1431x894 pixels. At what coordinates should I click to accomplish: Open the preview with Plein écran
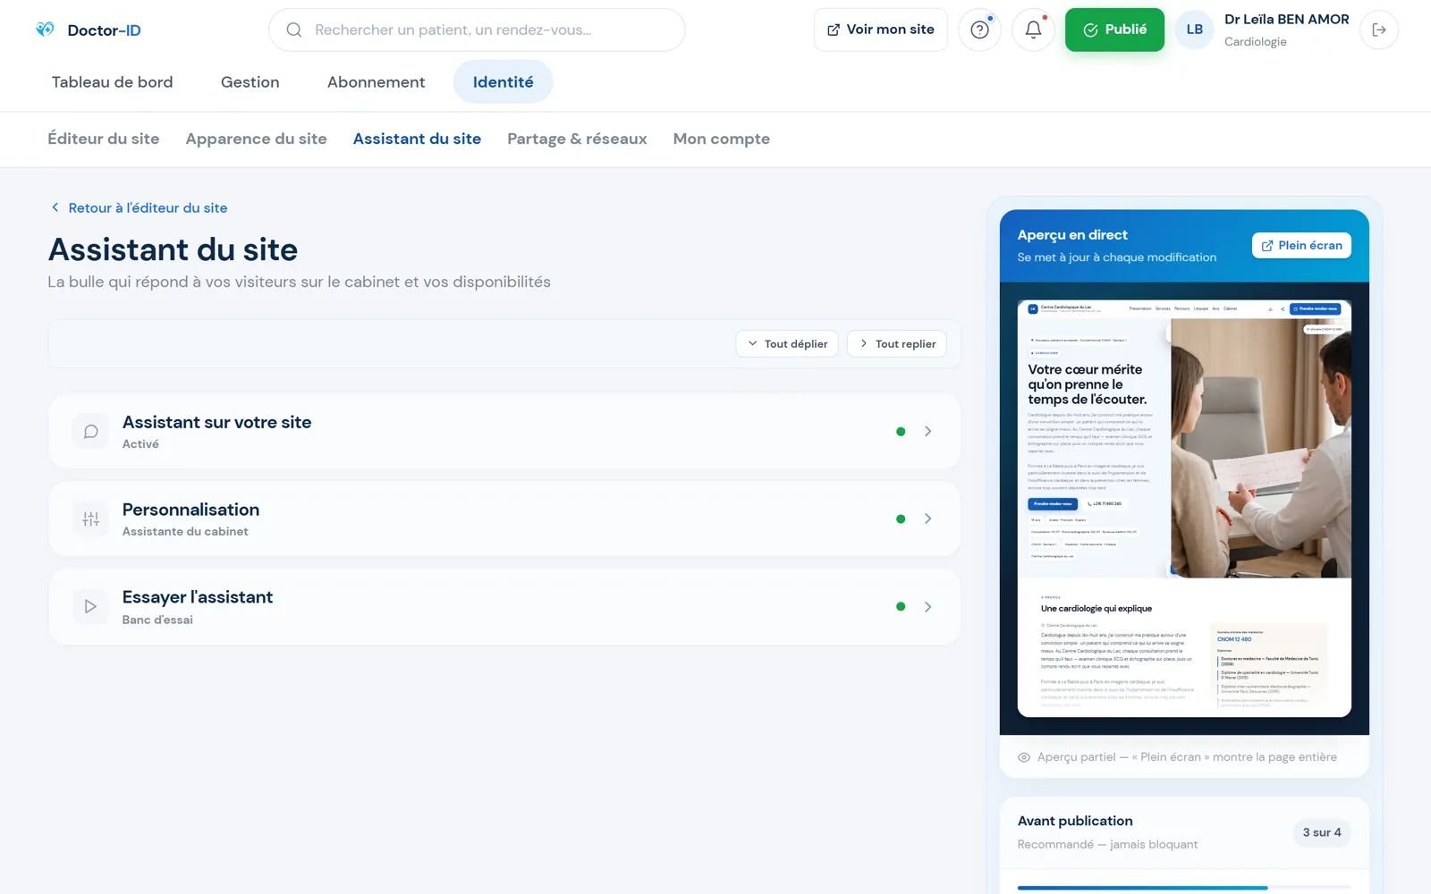(x=1301, y=246)
